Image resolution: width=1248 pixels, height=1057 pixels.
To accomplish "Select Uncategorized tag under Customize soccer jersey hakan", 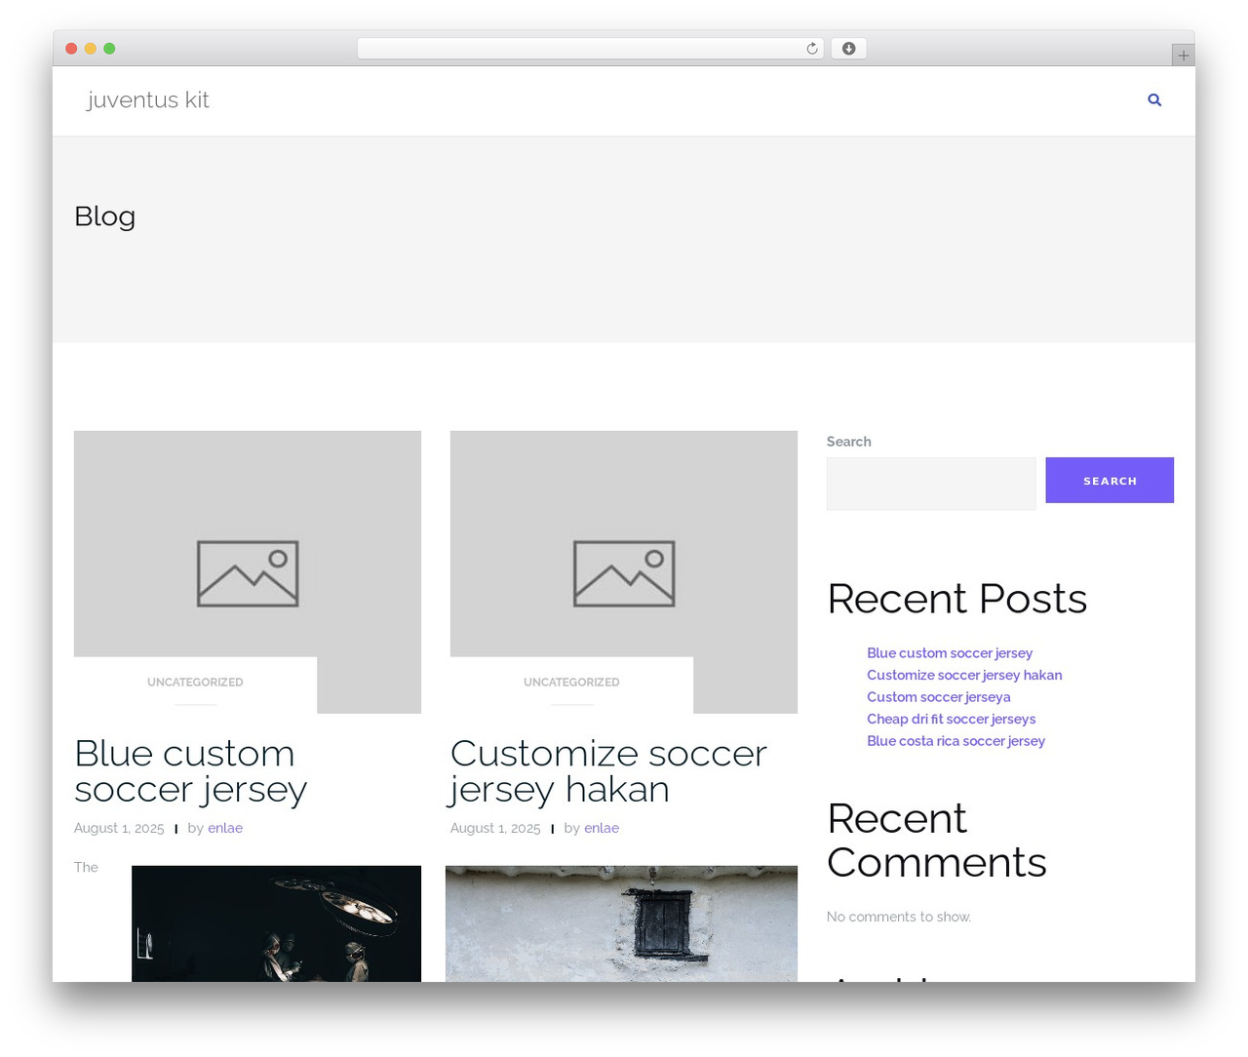I will [571, 683].
